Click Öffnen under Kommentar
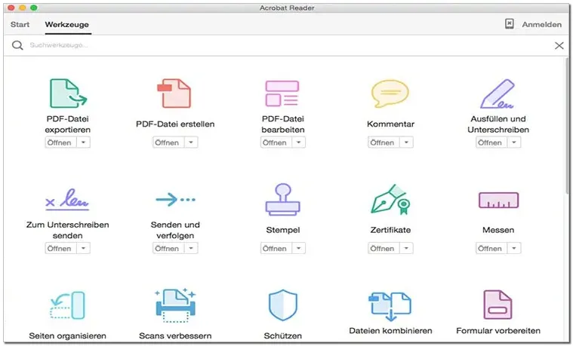This screenshot has height=346, width=573. pos(384,142)
